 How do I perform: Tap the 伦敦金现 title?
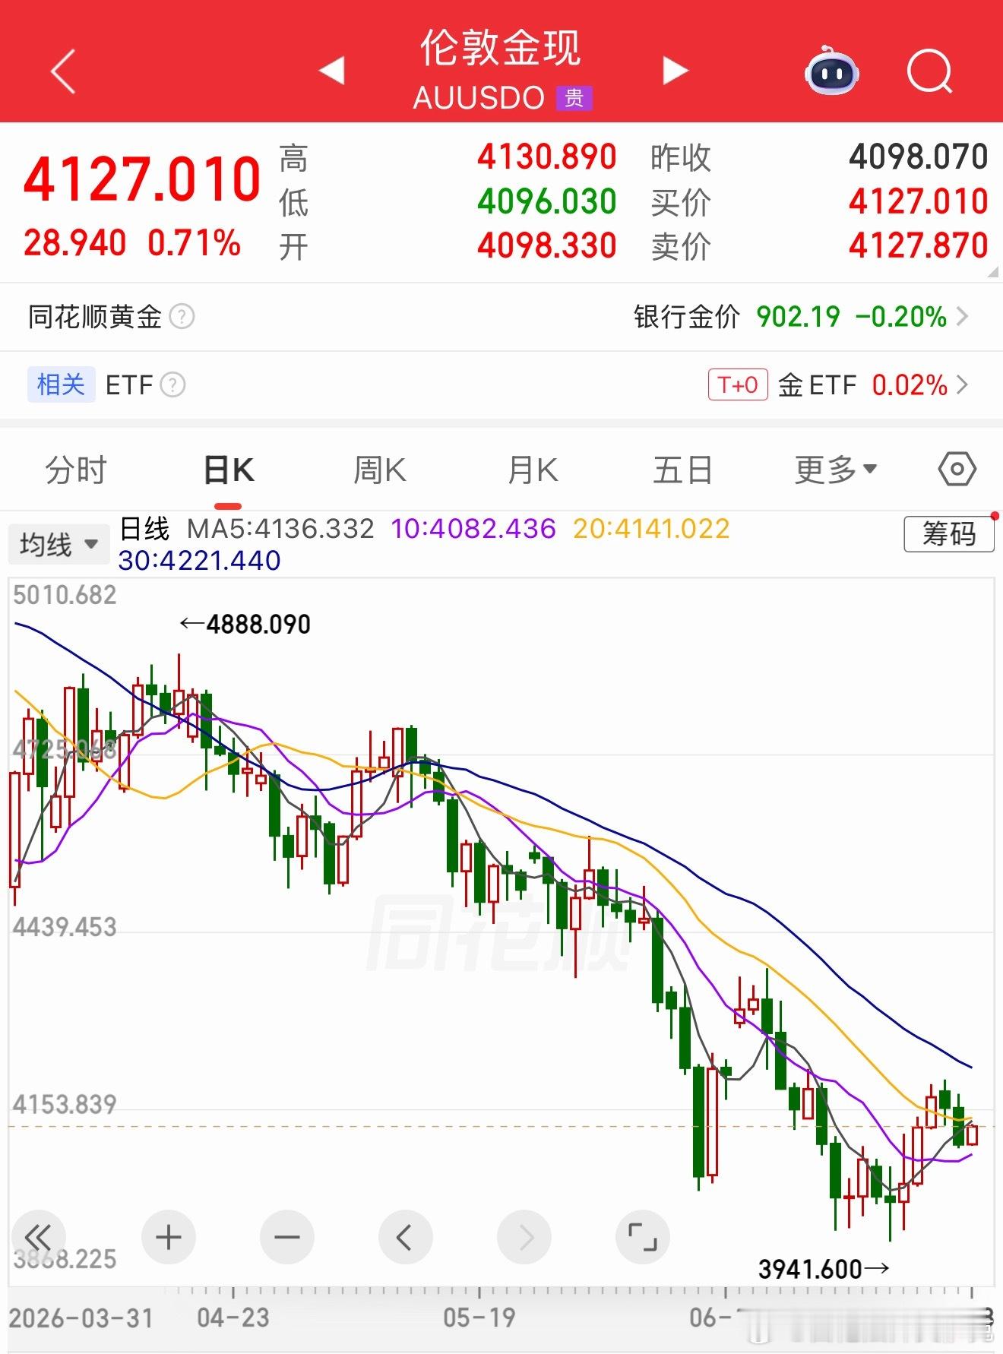pyautogui.click(x=501, y=47)
